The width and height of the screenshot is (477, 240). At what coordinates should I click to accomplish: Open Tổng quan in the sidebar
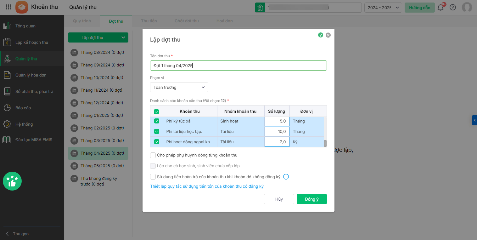coord(32,26)
